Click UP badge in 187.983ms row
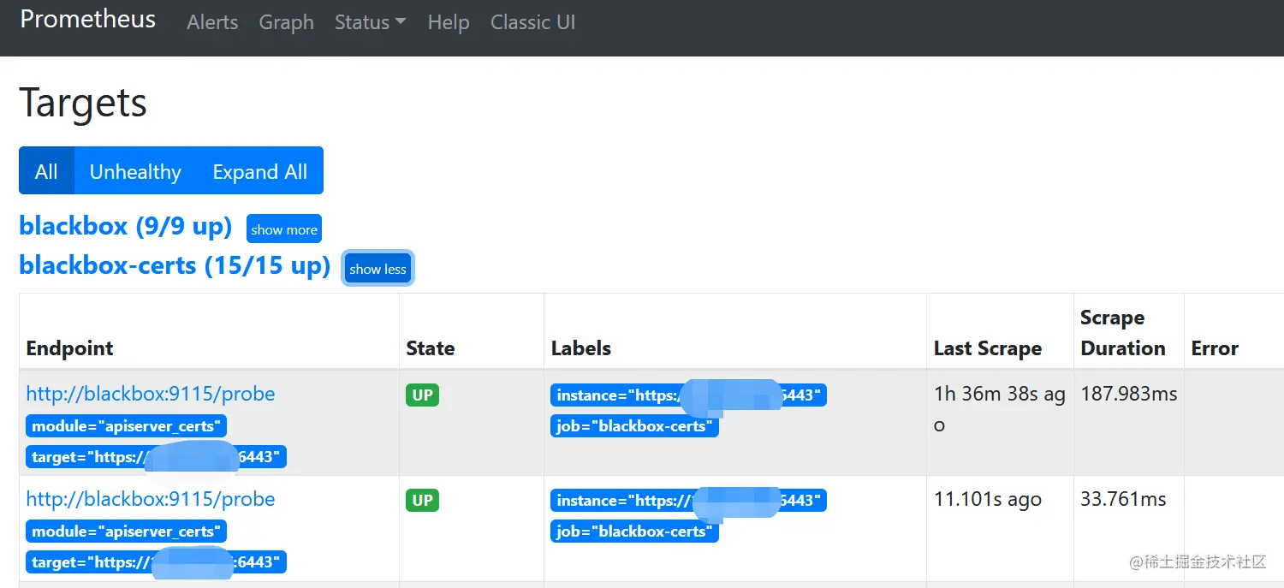Screen dimensions: 1284x588 422,395
